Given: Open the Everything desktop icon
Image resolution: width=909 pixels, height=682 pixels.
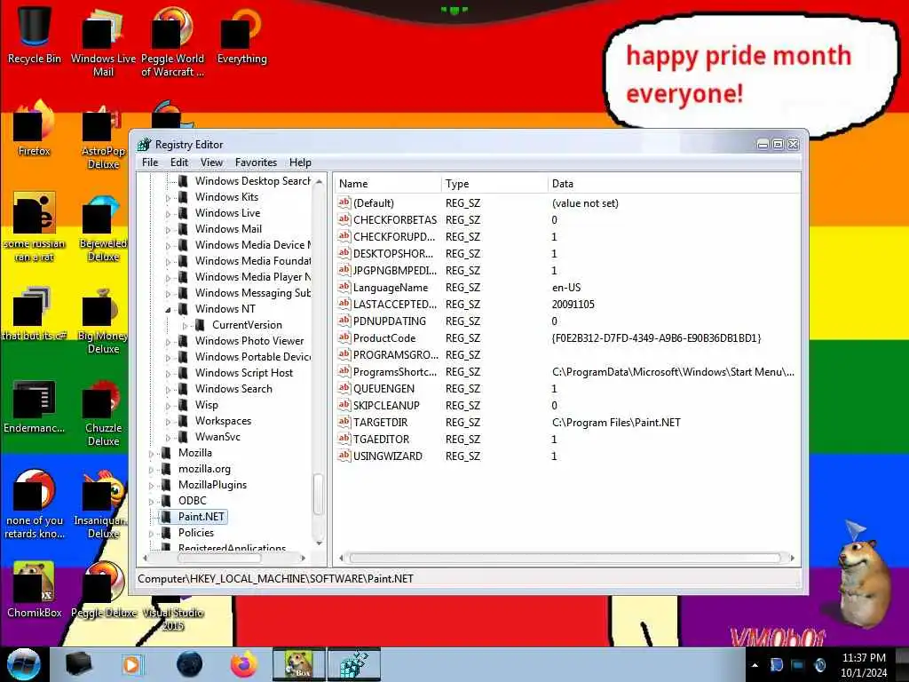Looking at the screenshot, I should 241,35.
